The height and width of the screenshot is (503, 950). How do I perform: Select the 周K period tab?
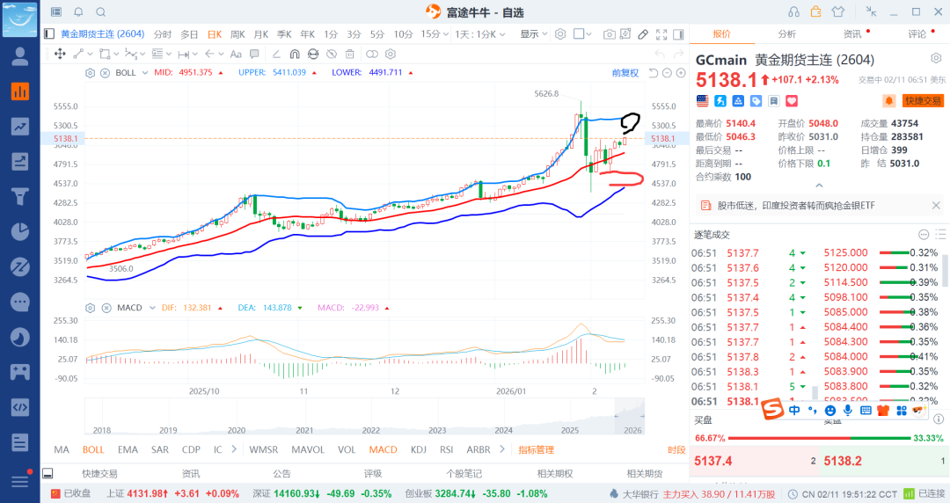(x=237, y=34)
